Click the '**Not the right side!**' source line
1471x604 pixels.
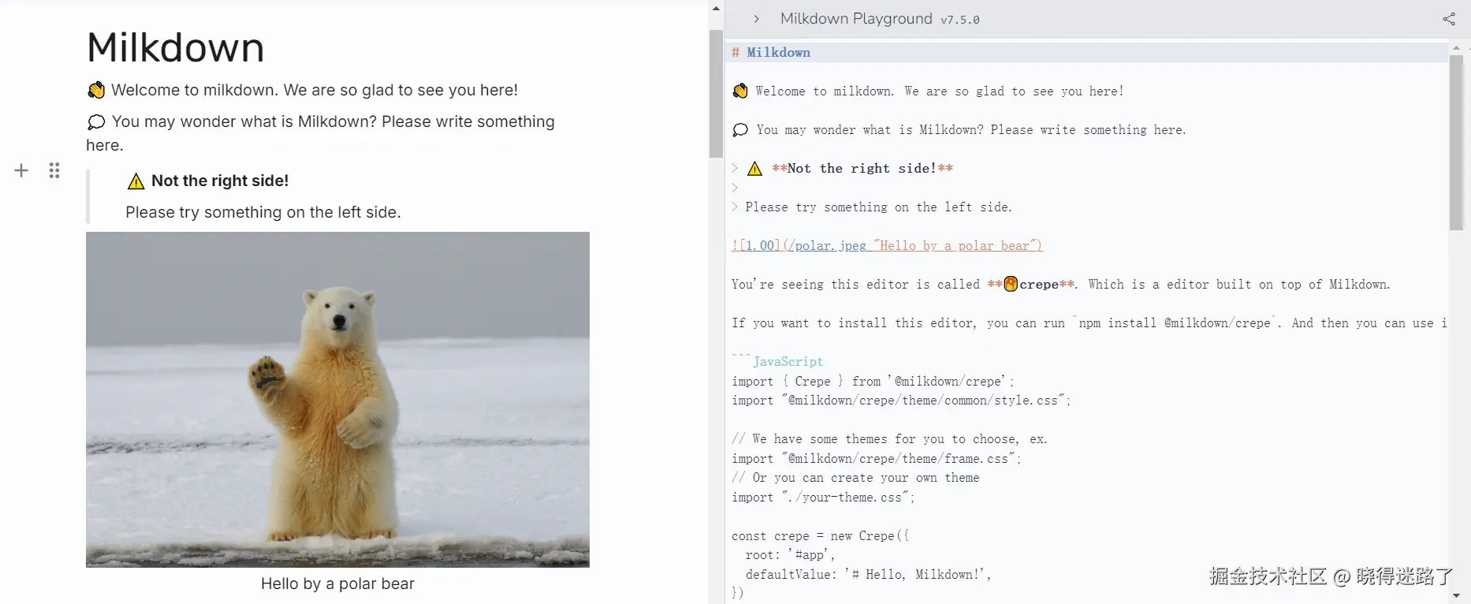point(843,168)
